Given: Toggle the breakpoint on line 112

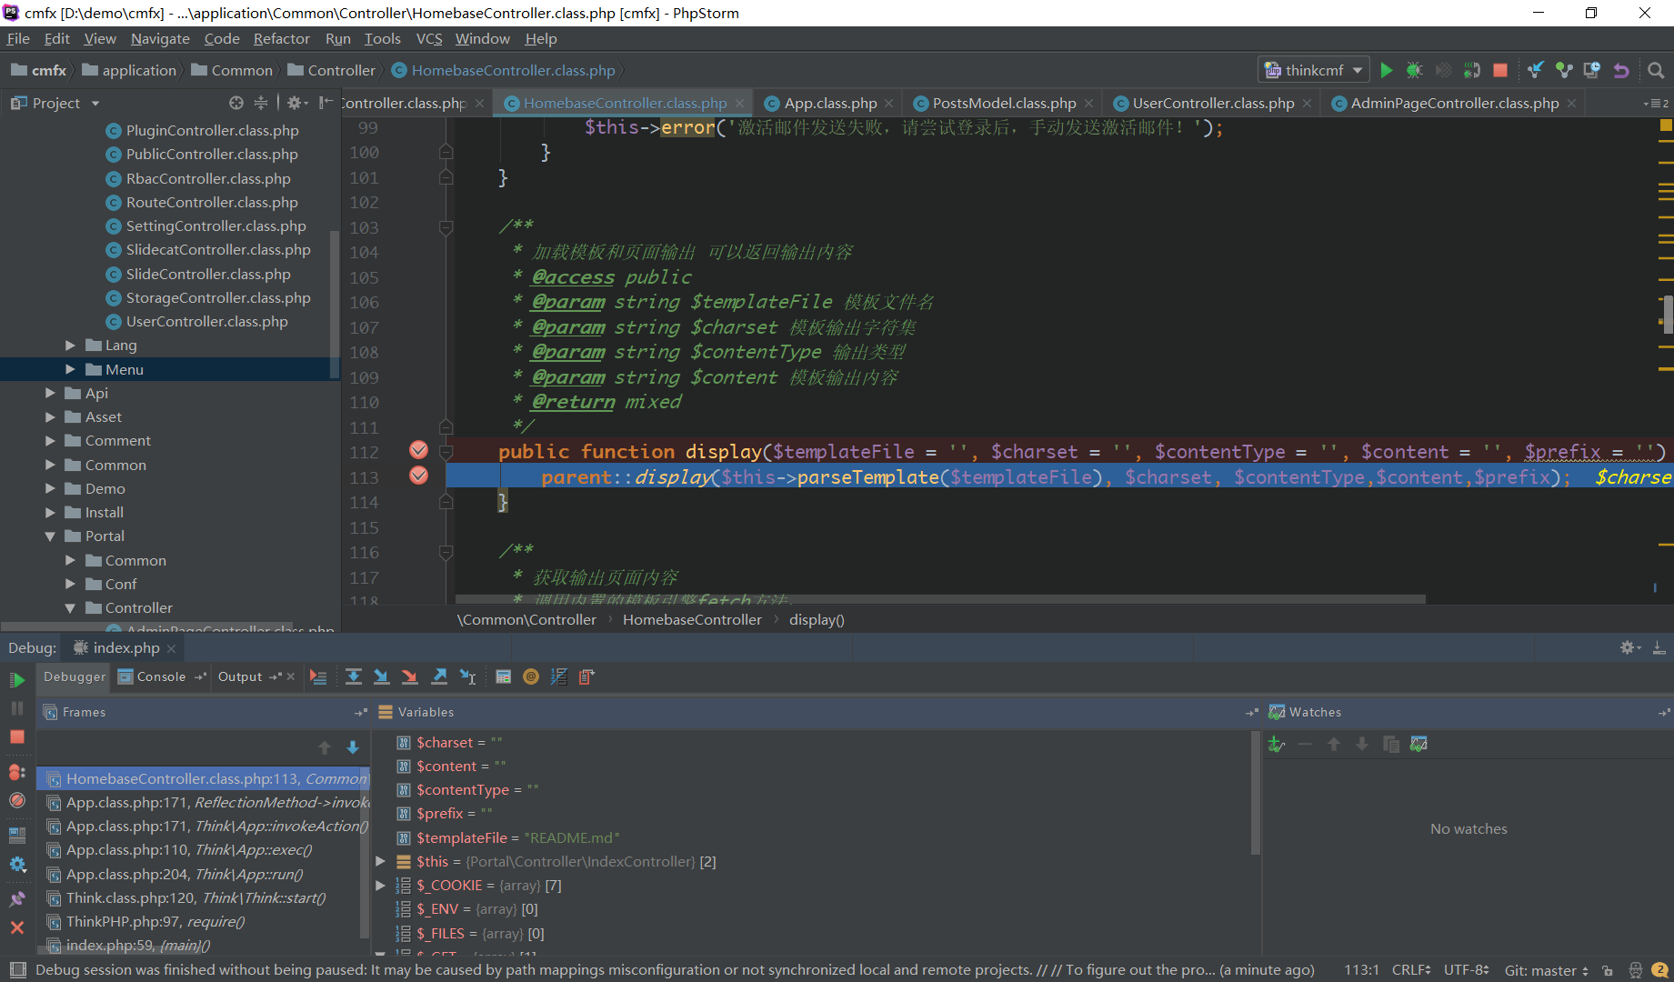Looking at the screenshot, I should tap(418, 450).
